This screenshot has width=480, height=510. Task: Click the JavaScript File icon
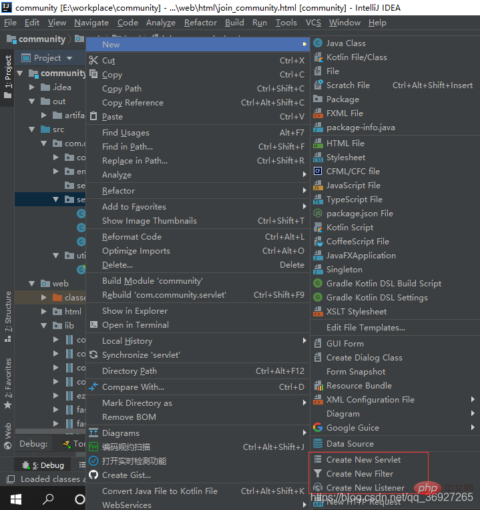point(318,186)
